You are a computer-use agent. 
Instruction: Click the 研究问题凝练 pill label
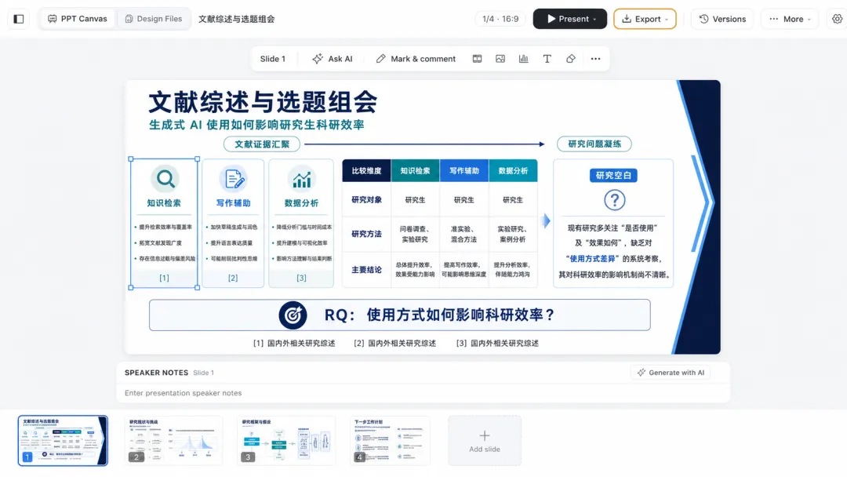pos(594,144)
